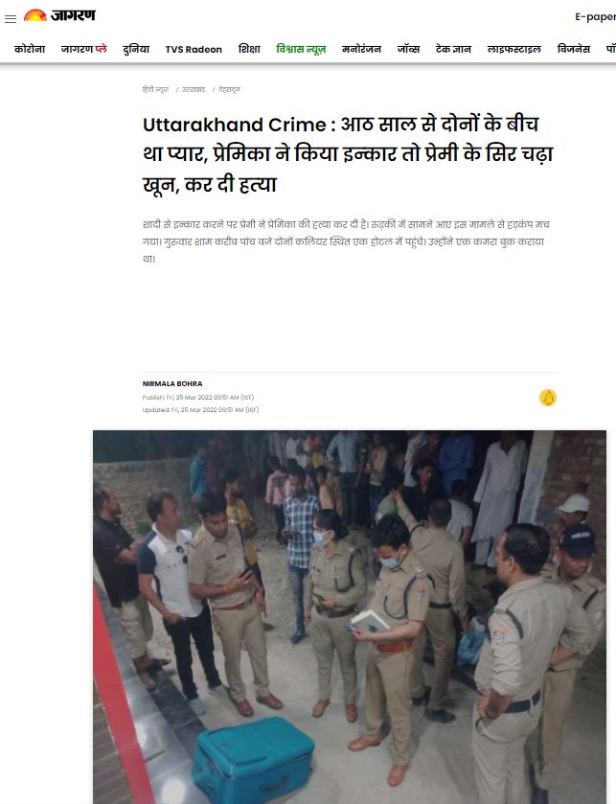Go to the दुनिया news section

136,49
